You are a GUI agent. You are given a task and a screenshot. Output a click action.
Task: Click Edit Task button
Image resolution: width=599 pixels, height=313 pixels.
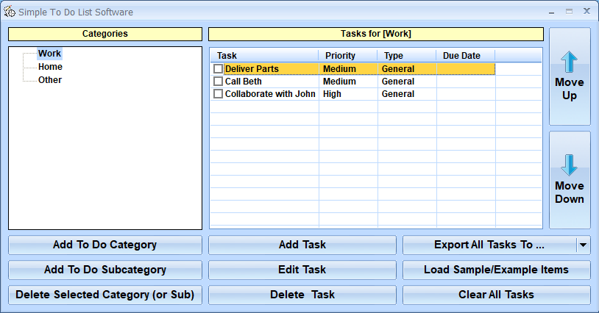pos(302,270)
